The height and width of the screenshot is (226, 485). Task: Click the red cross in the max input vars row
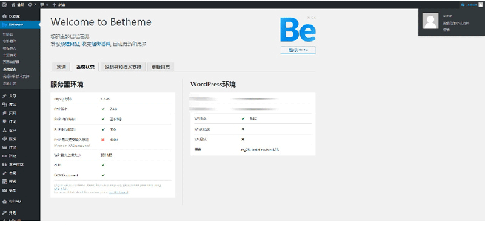pyautogui.click(x=103, y=140)
